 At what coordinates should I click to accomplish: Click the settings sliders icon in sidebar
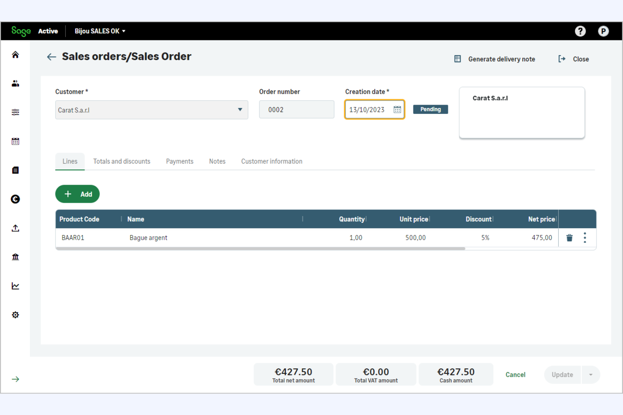pyautogui.click(x=15, y=112)
